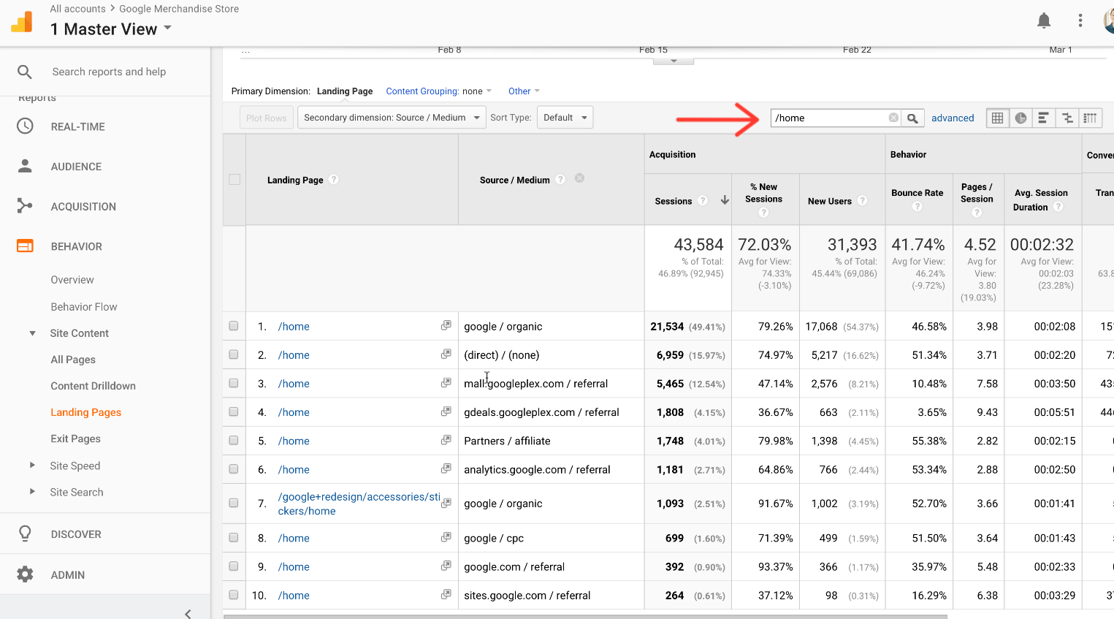
Task: Switch to Comparison view
Action: point(1067,118)
